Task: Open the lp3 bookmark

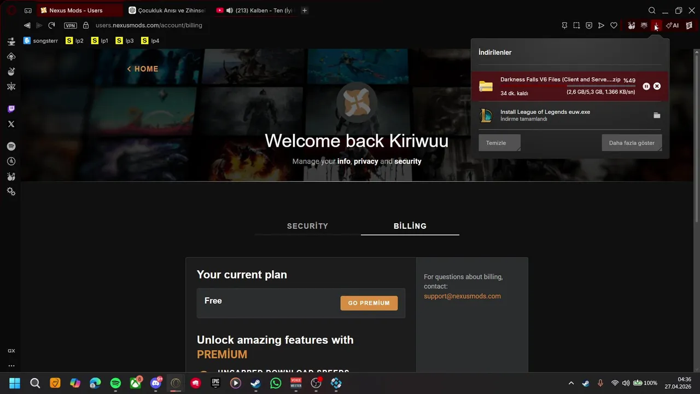Action: pyautogui.click(x=125, y=40)
